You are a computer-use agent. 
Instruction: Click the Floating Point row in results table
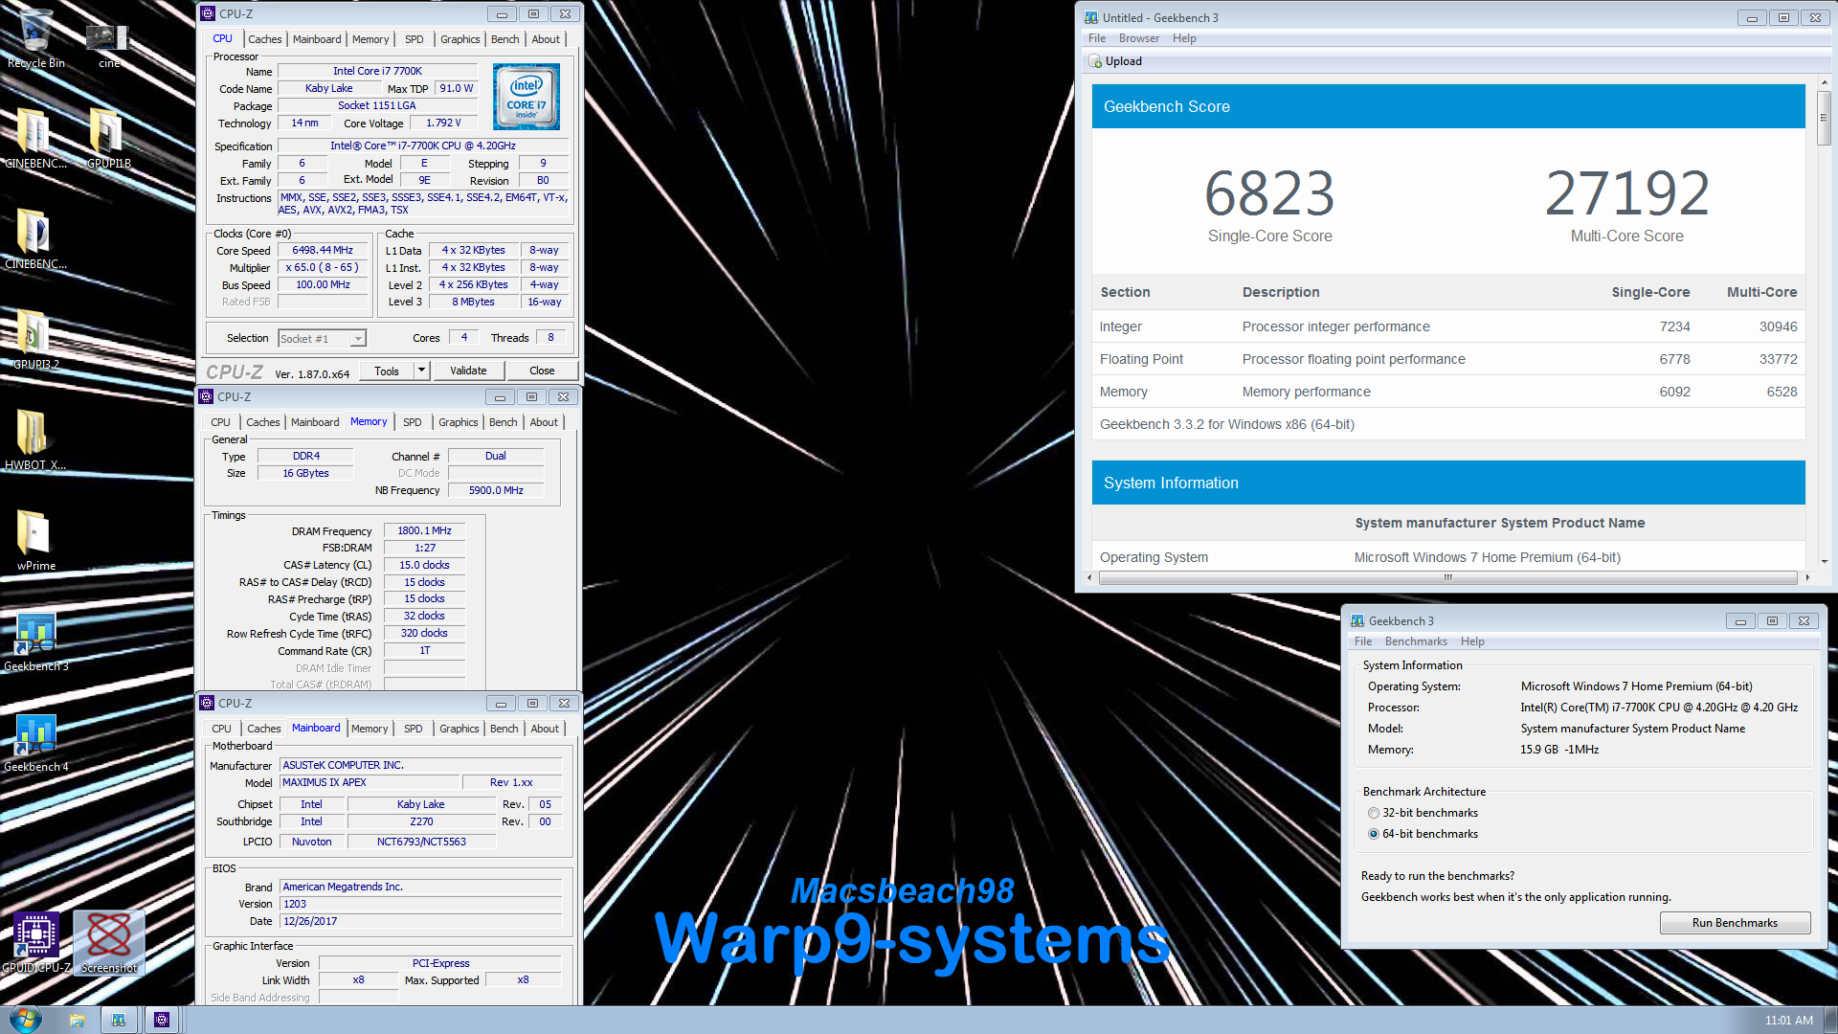coord(1448,359)
